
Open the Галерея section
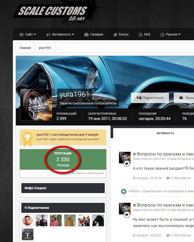(x=94, y=34)
